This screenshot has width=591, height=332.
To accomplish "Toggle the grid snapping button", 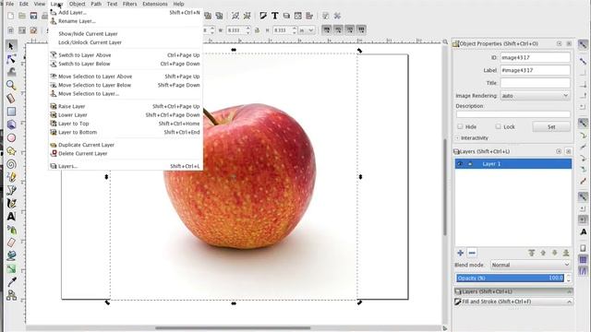I will click(x=583, y=259).
